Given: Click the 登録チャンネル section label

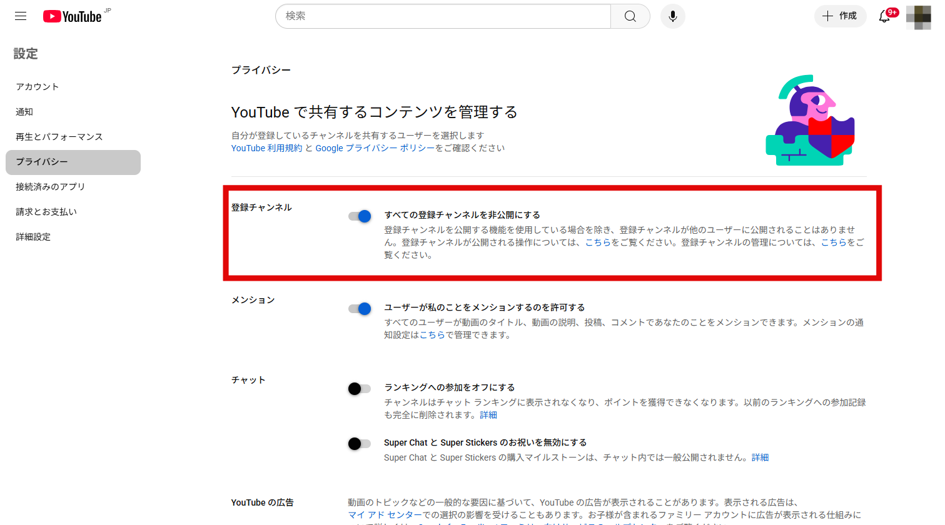Looking at the screenshot, I should pyautogui.click(x=261, y=207).
